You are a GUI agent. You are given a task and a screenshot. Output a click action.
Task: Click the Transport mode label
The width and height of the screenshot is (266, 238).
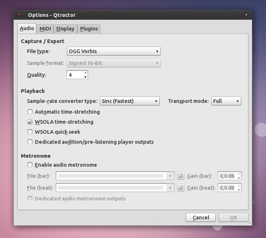188,101
